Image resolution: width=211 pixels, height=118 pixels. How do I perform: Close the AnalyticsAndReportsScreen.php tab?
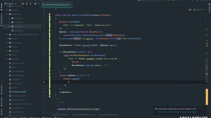point(71,5)
